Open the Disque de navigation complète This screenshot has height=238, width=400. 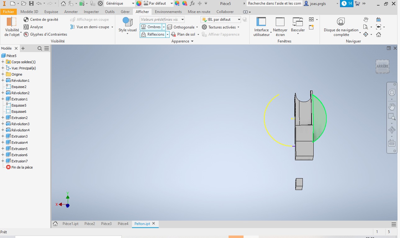[x=341, y=27]
